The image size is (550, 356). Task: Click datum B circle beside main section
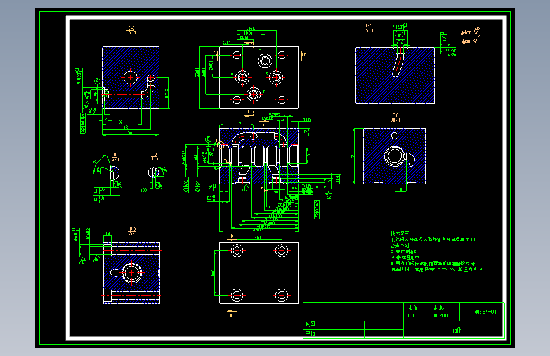pos(208,139)
